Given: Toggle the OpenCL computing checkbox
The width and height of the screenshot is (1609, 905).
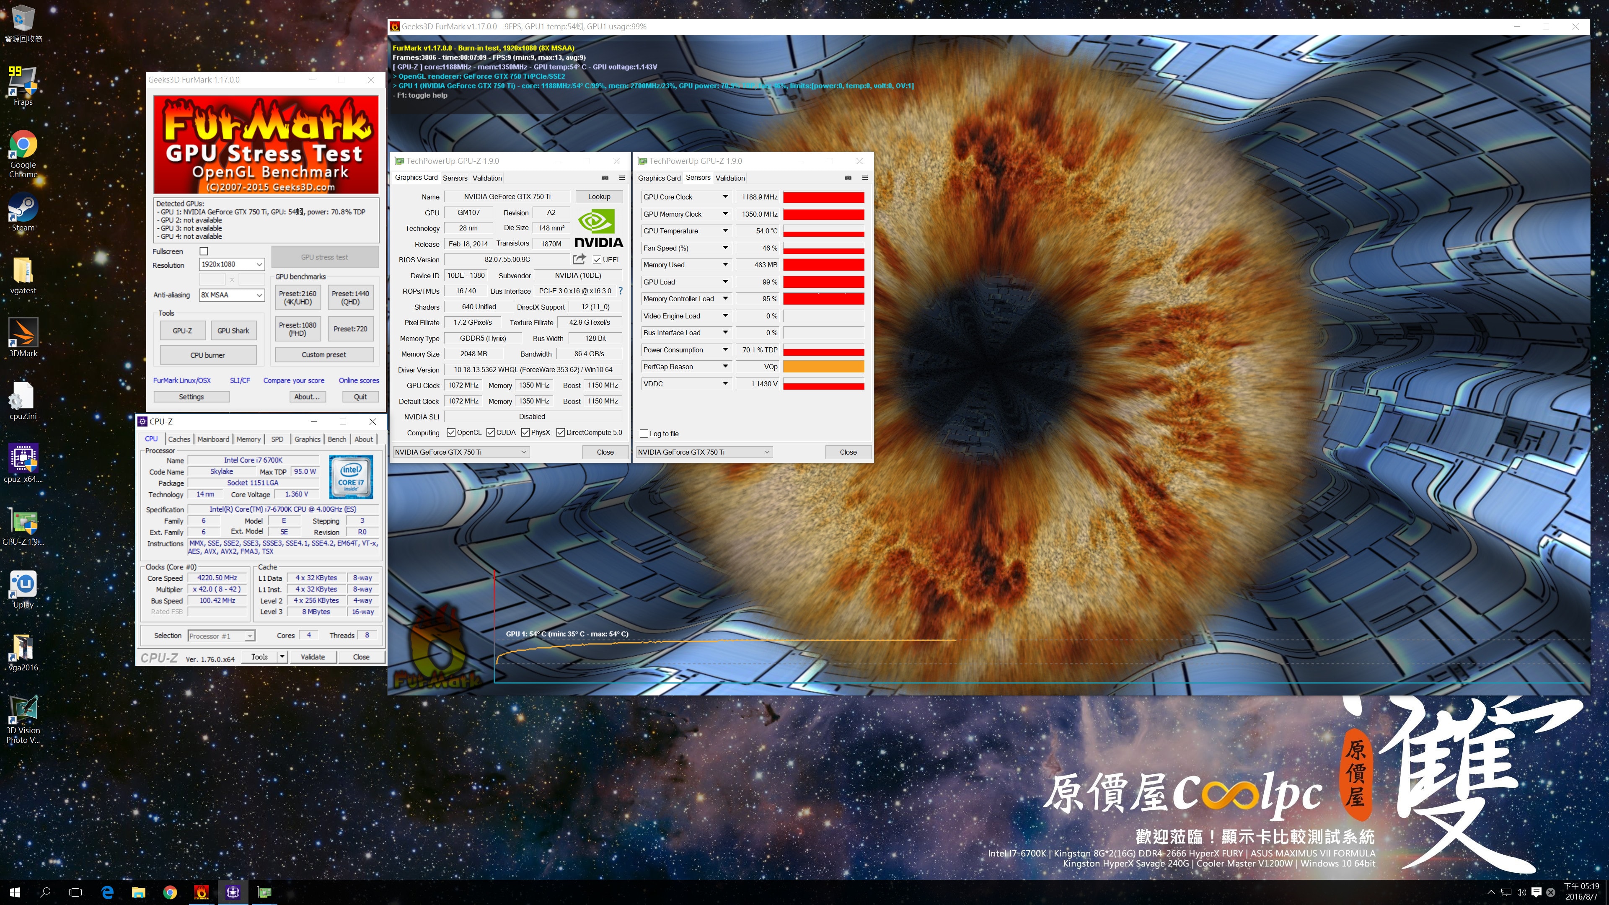Looking at the screenshot, I should point(451,432).
